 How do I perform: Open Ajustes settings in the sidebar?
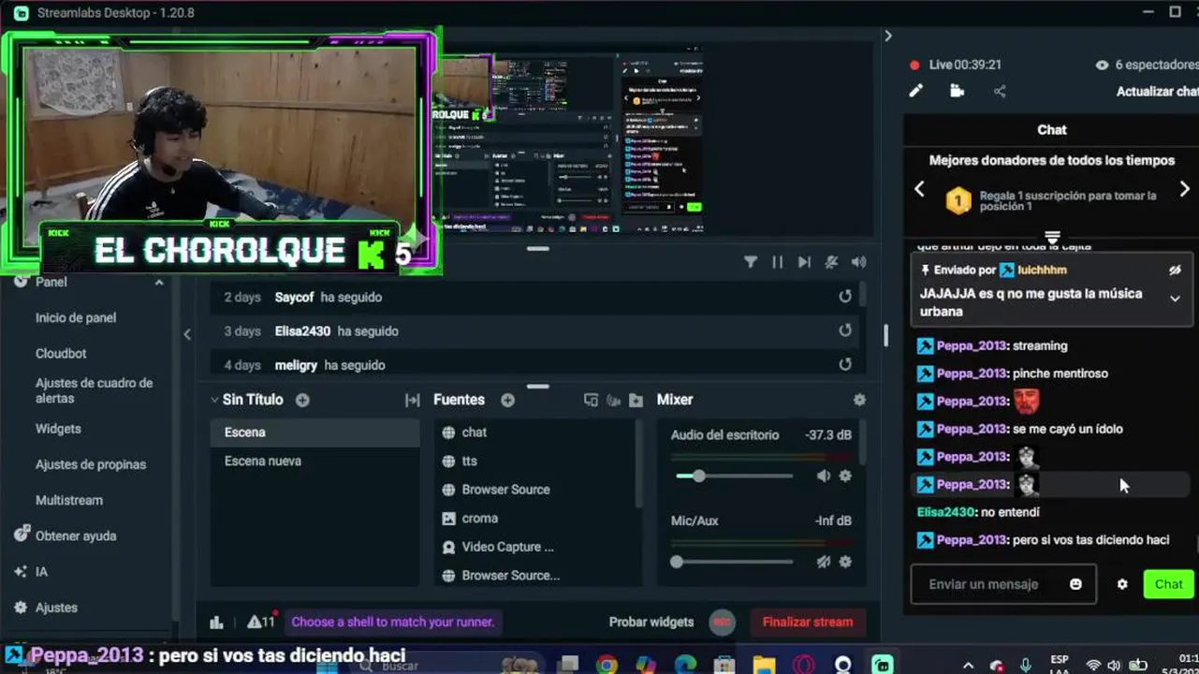coord(56,608)
